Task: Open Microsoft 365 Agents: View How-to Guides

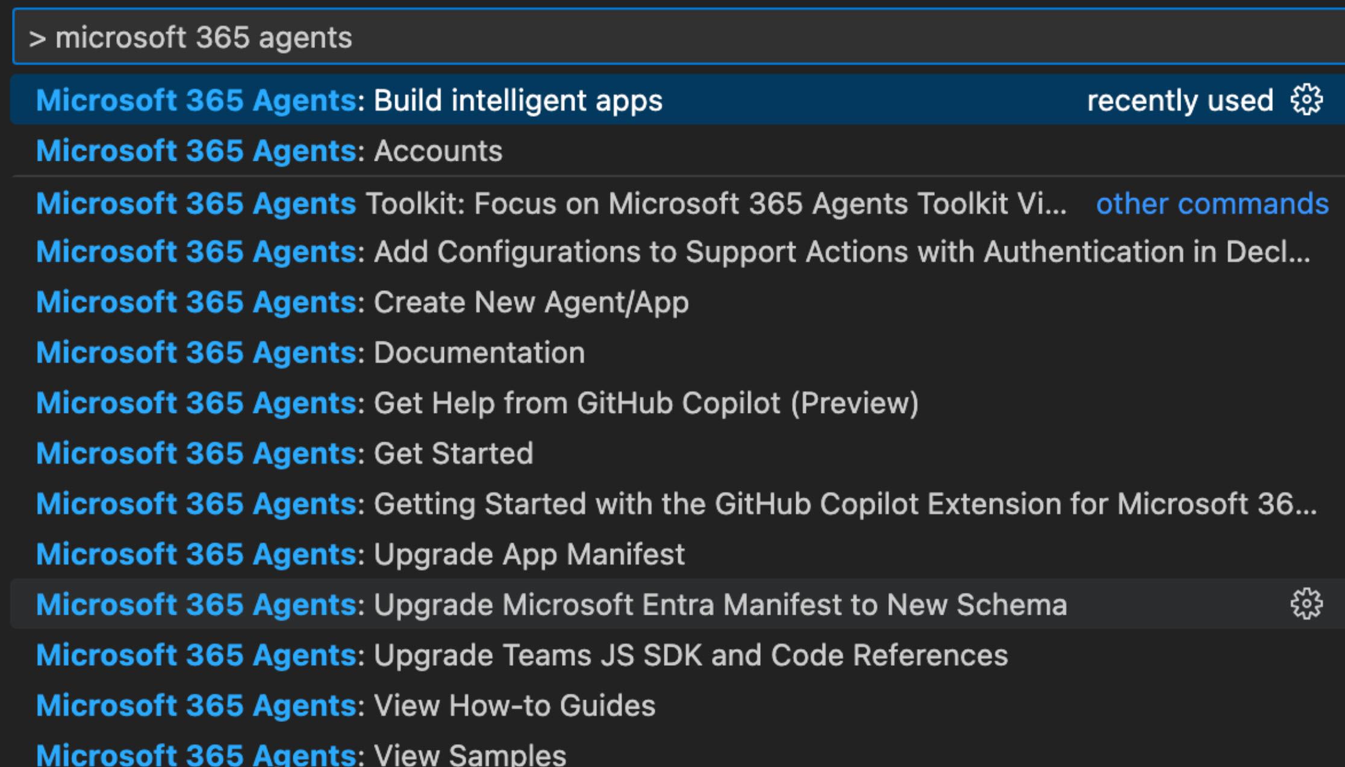Action: (x=346, y=706)
